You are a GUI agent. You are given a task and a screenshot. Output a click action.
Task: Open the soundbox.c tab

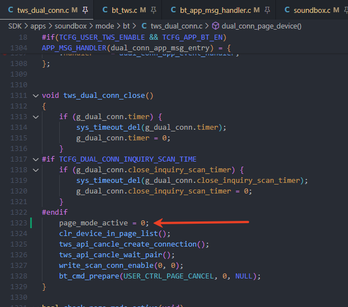pos(312,10)
